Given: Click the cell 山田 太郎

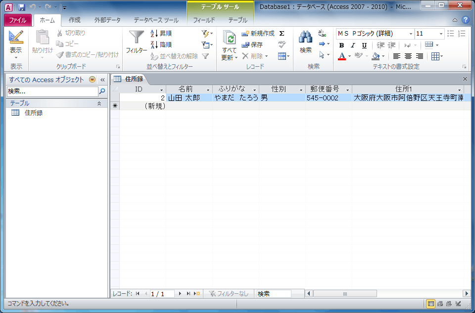Looking at the screenshot, I should [x=189, y=98].
